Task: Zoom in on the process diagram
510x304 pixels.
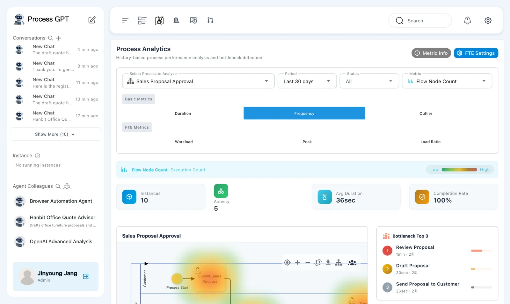Action: point(297,262)
